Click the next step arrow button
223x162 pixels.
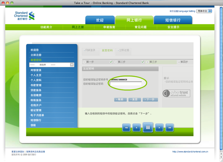(159, 128)
